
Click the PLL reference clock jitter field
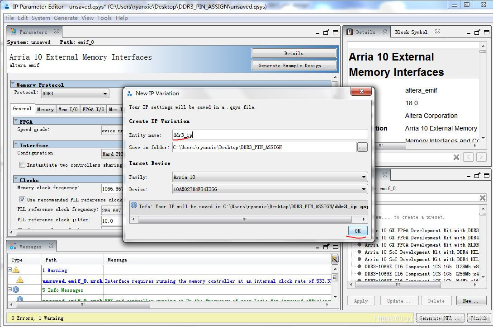click(112, 220)
